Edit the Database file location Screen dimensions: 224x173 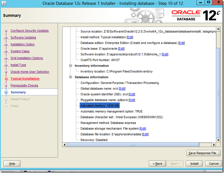tap(145, 134)
